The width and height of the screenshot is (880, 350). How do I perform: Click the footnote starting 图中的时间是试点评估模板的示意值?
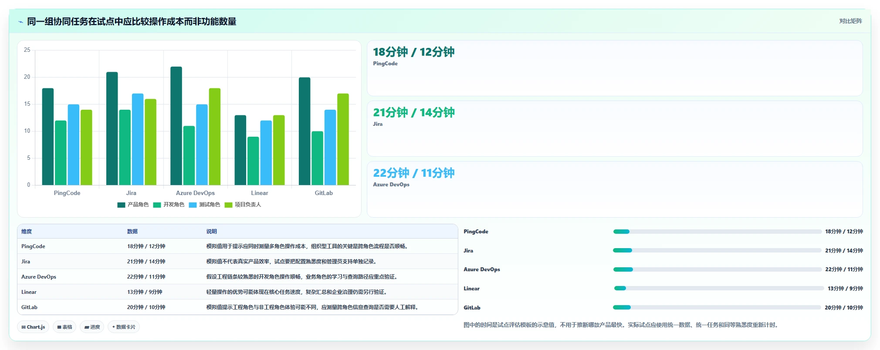pyautogui.click(x=622, y=325)
